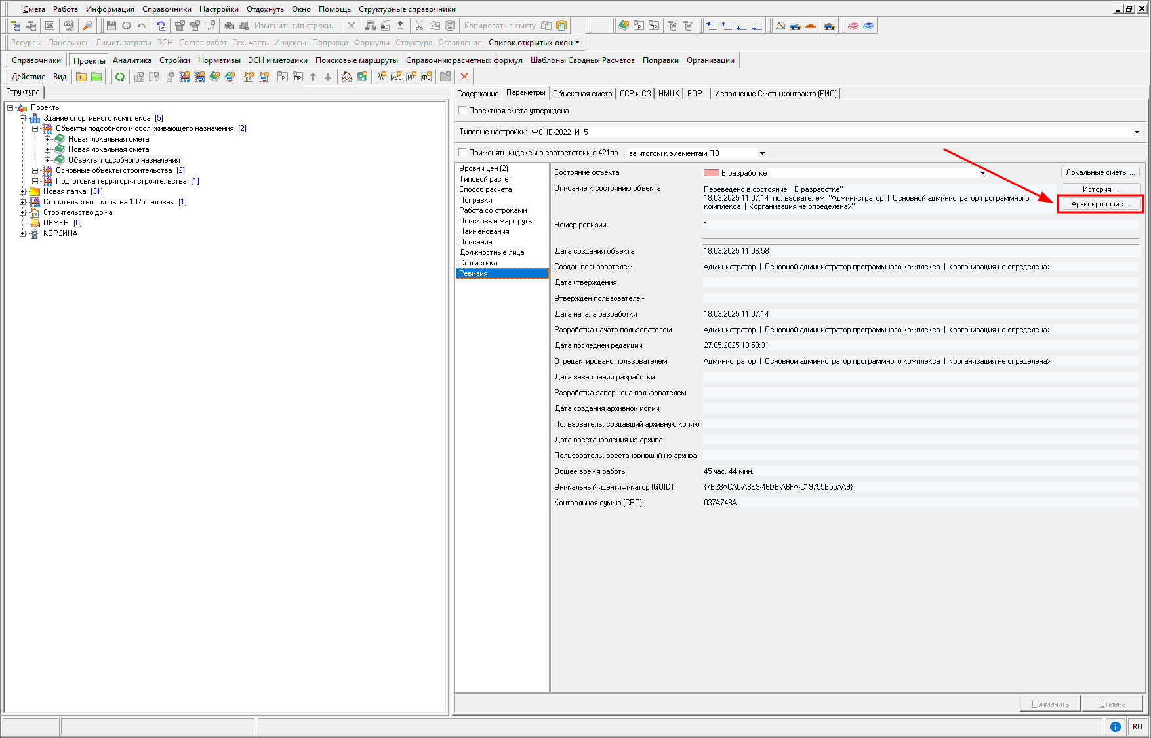Enable 'Проектная смета утверждена' checkbox
Image resolution: width=1151 pixels, height=738 pixels.
463,111
